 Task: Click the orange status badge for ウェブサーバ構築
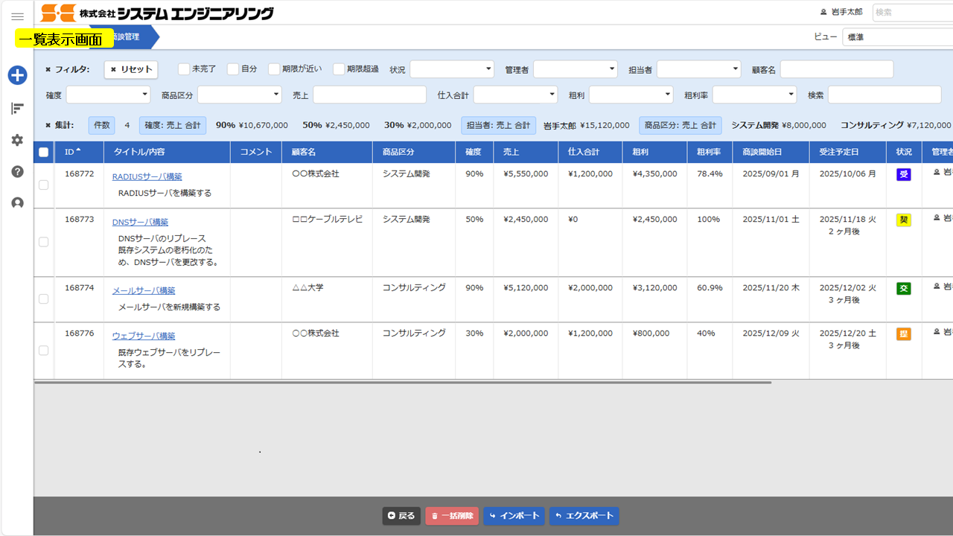[x=903, y=334]
